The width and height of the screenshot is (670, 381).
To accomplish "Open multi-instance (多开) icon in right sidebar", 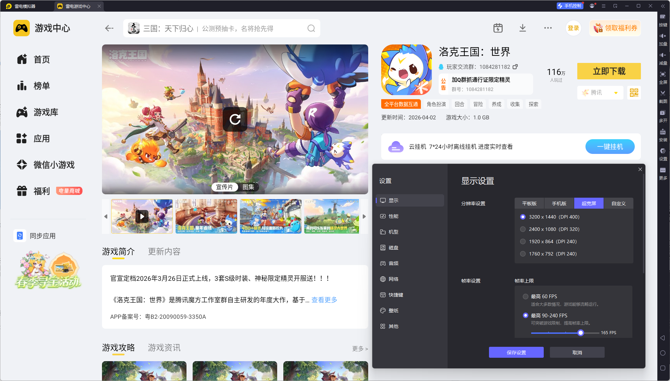I will tap(663, 113).
